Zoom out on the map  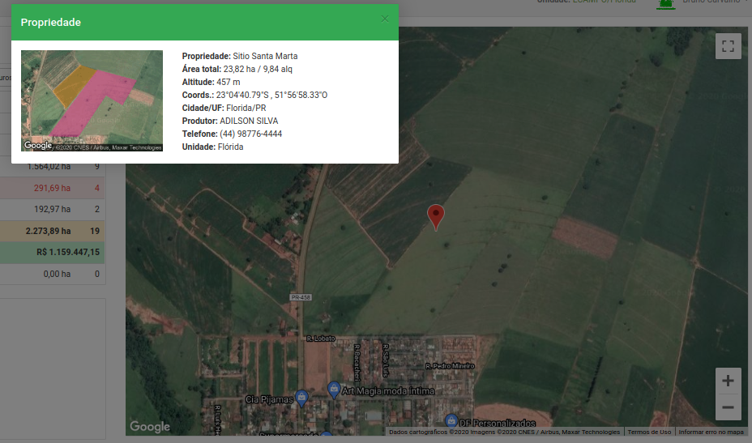click(728, 407)
